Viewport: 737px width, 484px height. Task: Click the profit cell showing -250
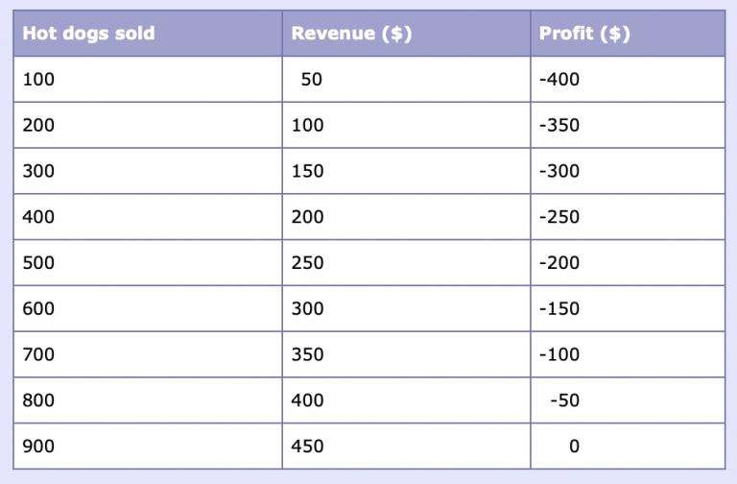click(x=560, y=217)
